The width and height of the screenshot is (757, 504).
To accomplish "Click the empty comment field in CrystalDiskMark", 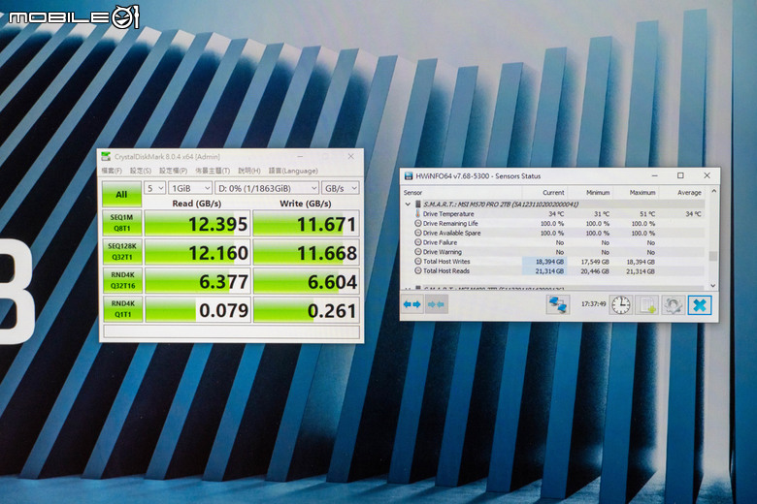I will coord(231,331).
